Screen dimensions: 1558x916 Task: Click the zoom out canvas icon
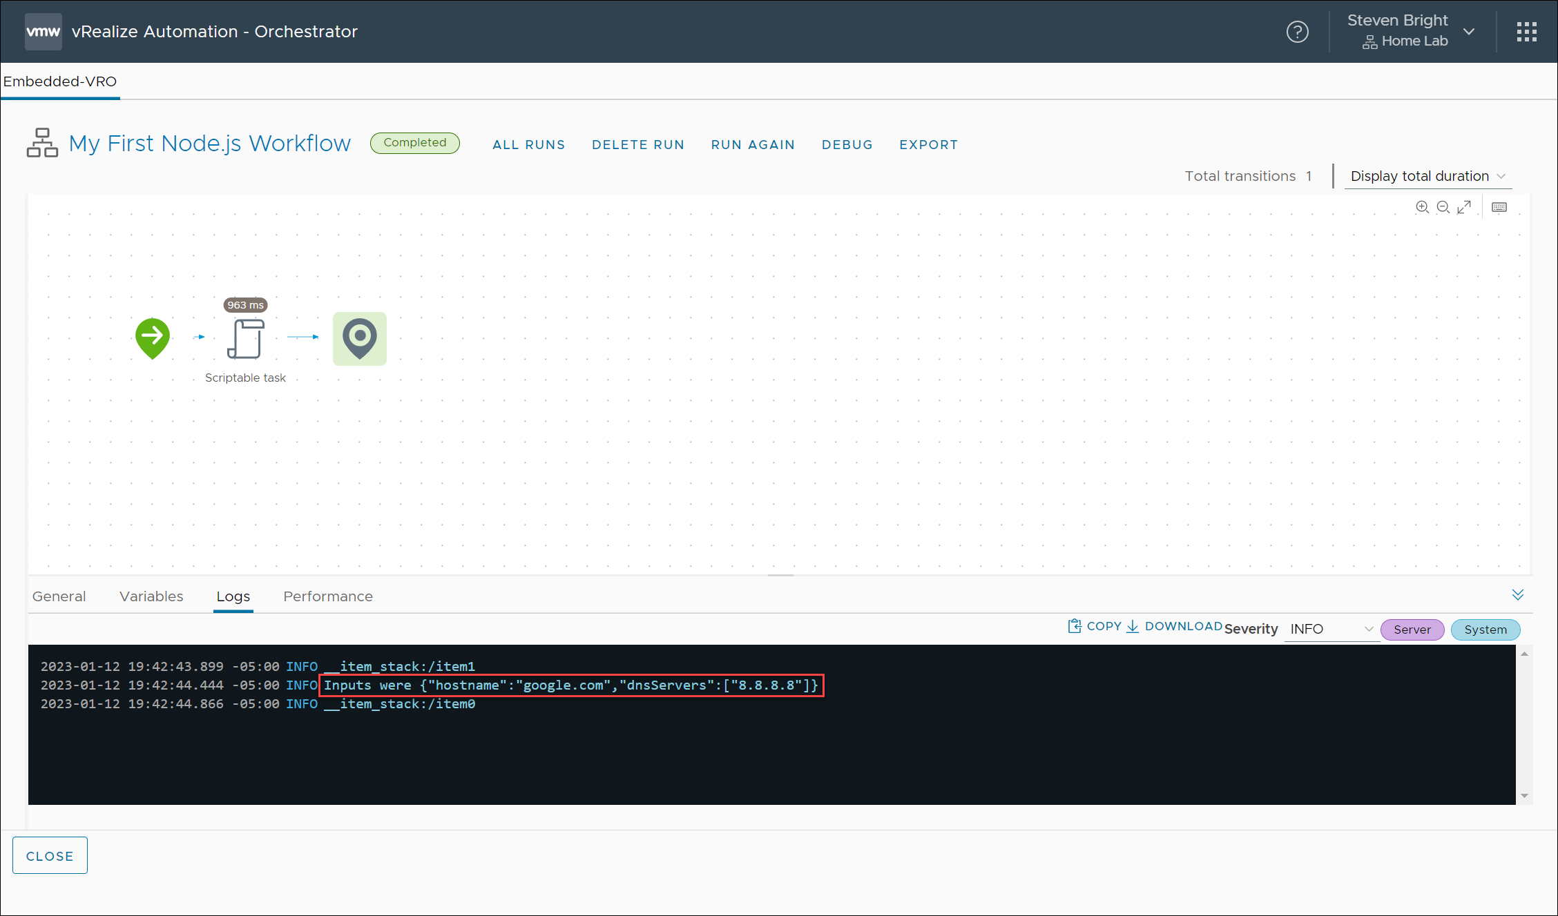point(1443,207)
